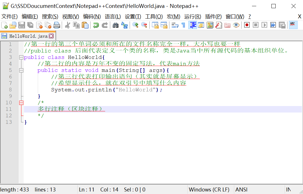Viewport: 303px width, 194px height.
Task: Open the 文件(F) menu
Action: 10,17
